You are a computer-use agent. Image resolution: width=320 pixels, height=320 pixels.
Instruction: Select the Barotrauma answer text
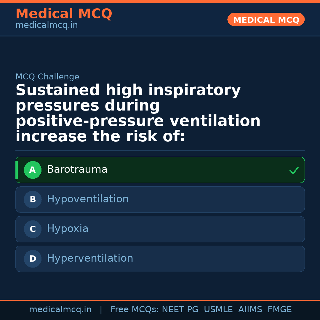[x=77, y=170]
